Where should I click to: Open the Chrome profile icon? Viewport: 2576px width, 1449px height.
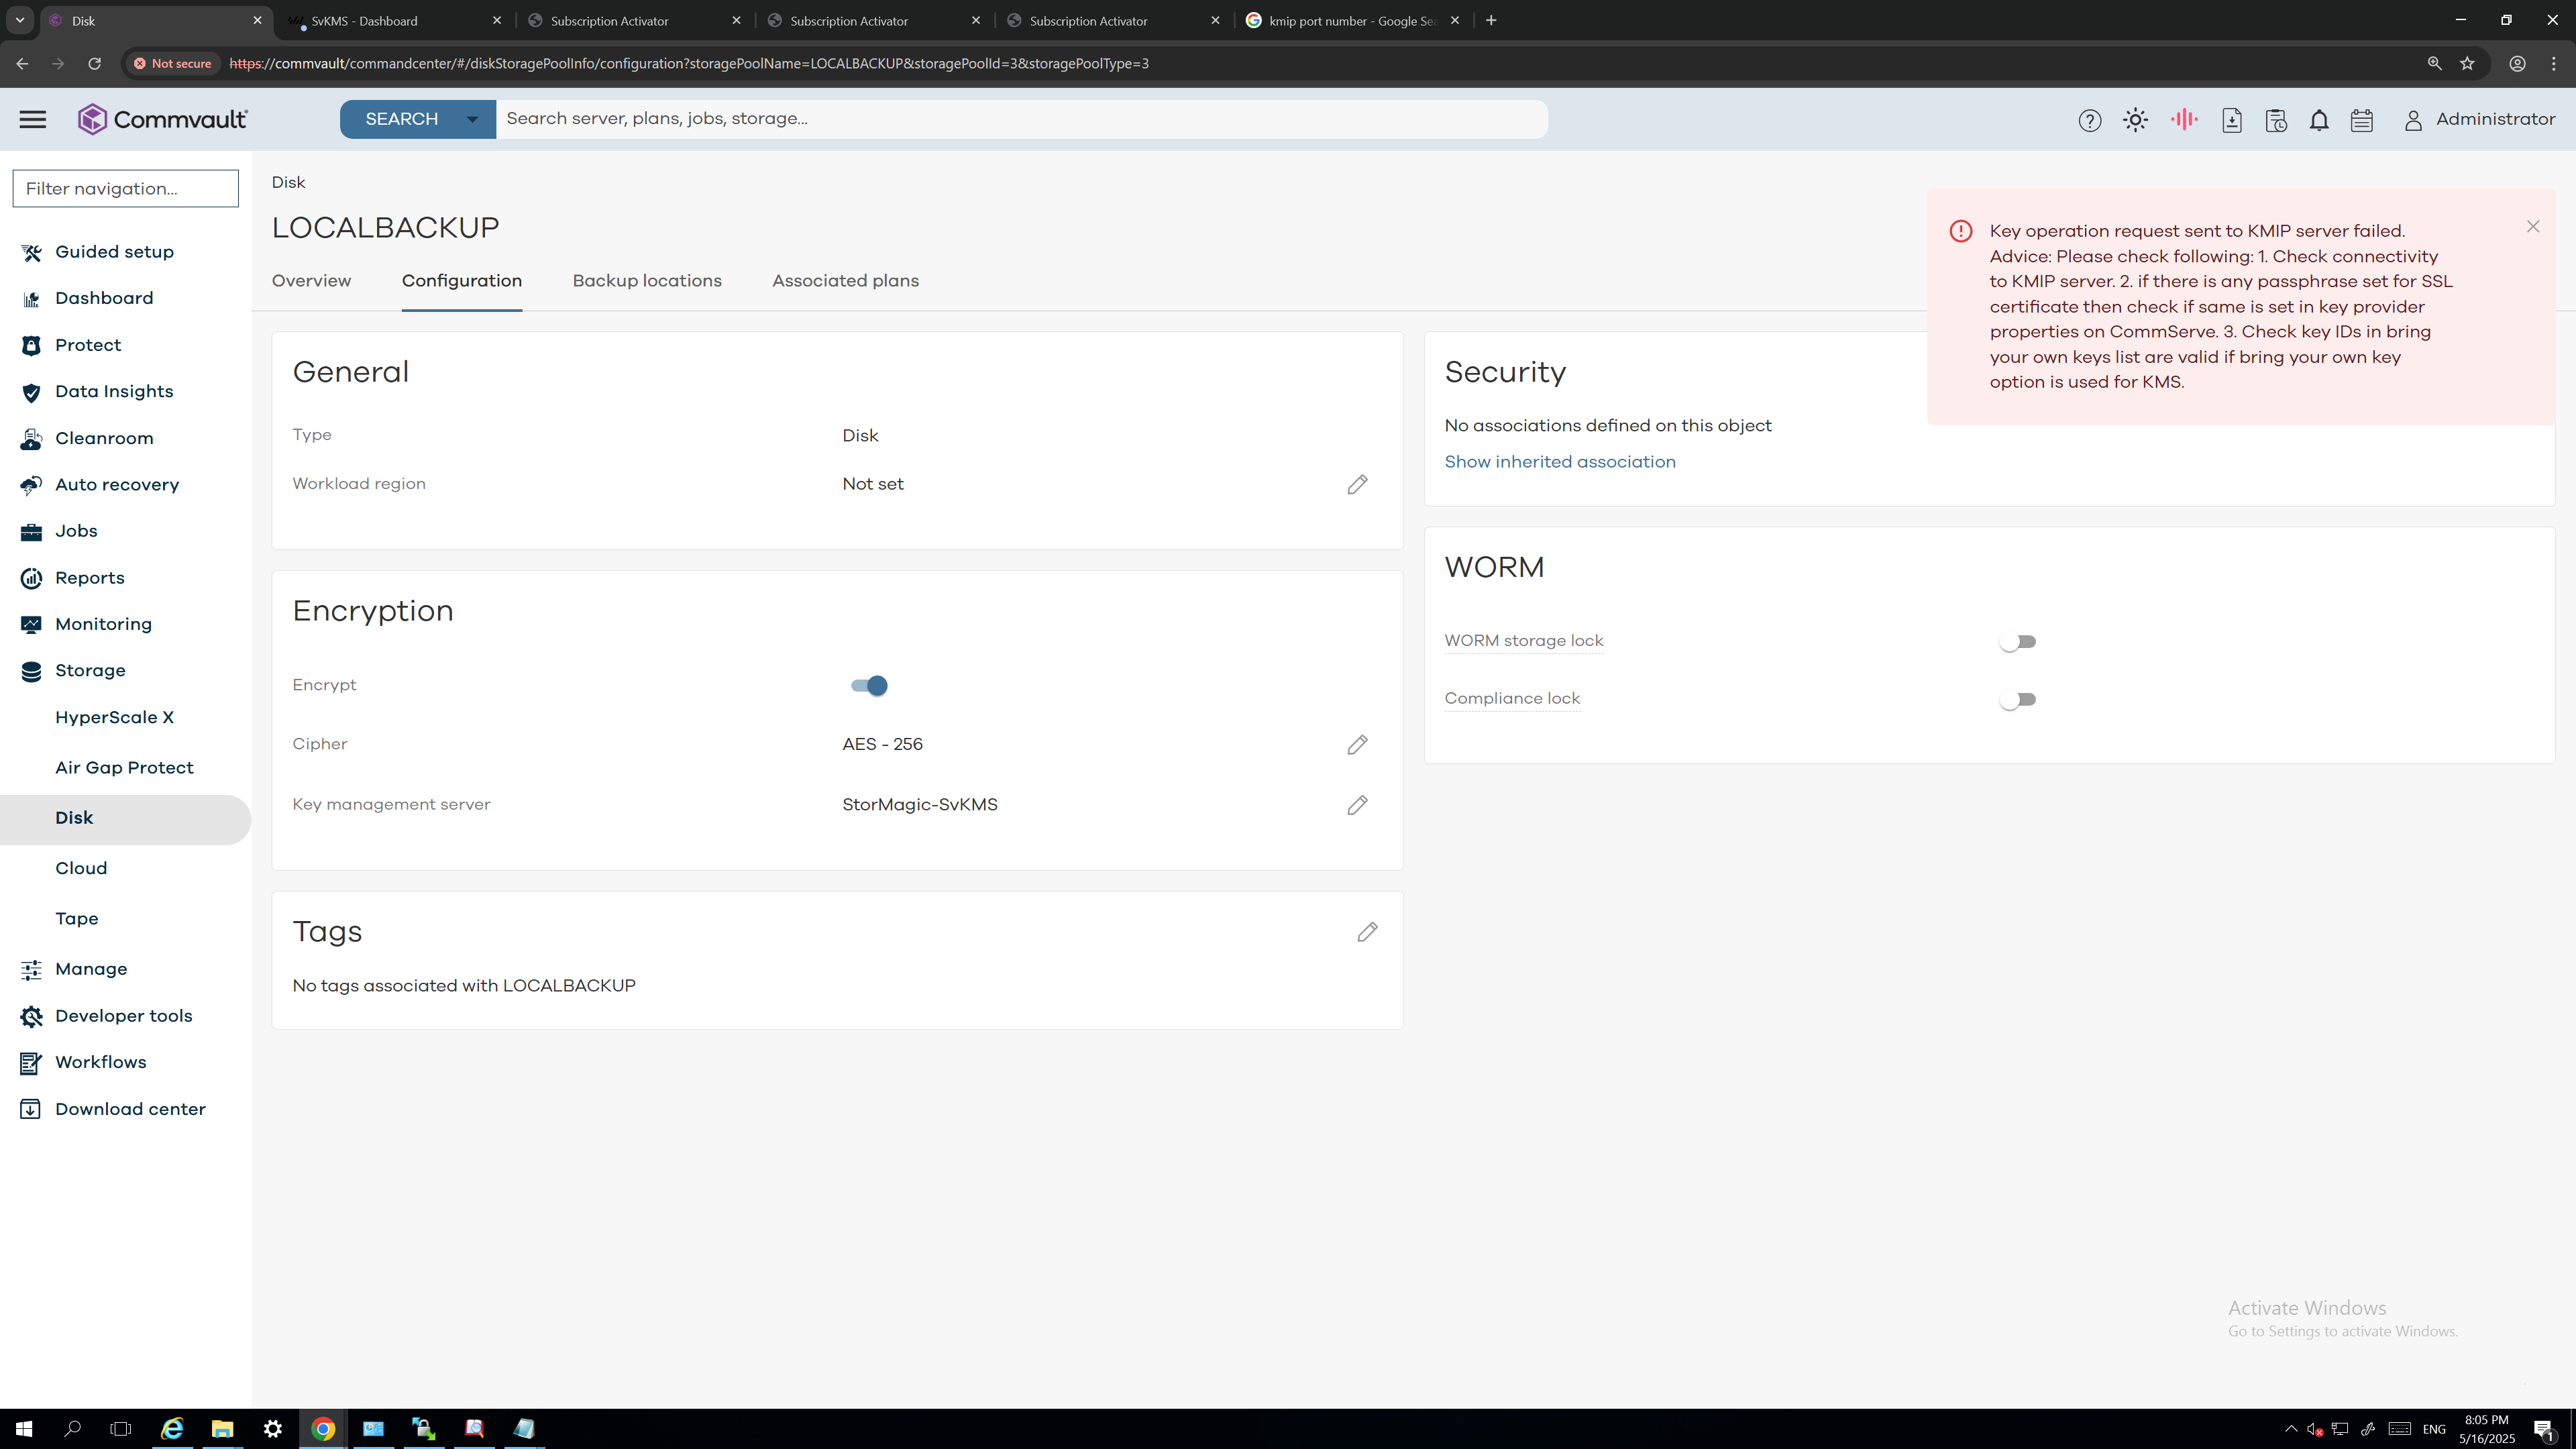2518,63
